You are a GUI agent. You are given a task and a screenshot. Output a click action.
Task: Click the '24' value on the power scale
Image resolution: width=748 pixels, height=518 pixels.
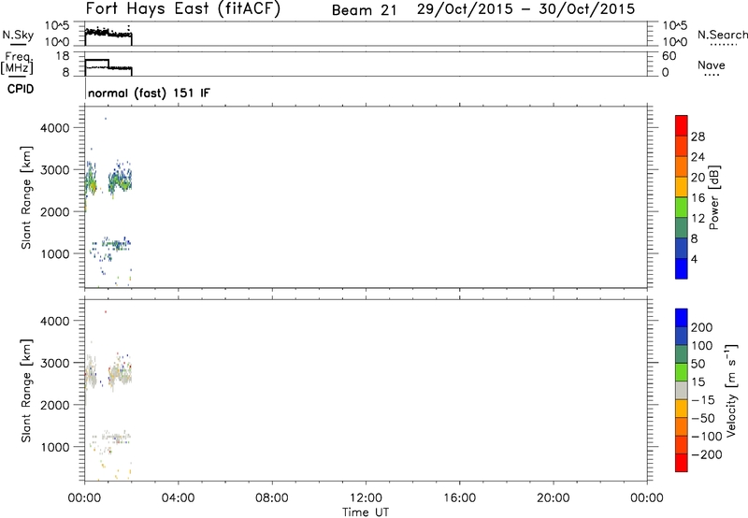[698, 157]
